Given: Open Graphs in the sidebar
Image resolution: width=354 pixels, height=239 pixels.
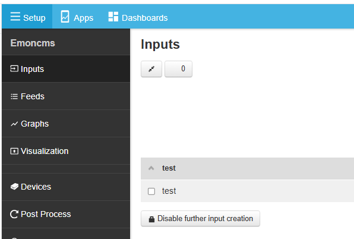Looking at the screenshot, I should [66, 124].
